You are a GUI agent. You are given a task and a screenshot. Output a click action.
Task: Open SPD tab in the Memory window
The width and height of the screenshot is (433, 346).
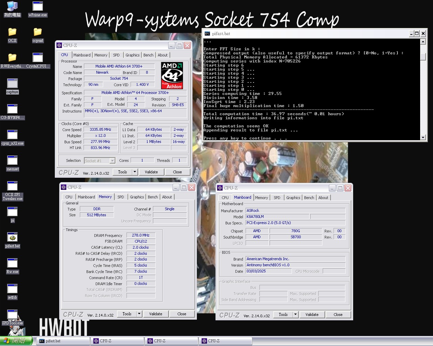[x=121, y=197]
